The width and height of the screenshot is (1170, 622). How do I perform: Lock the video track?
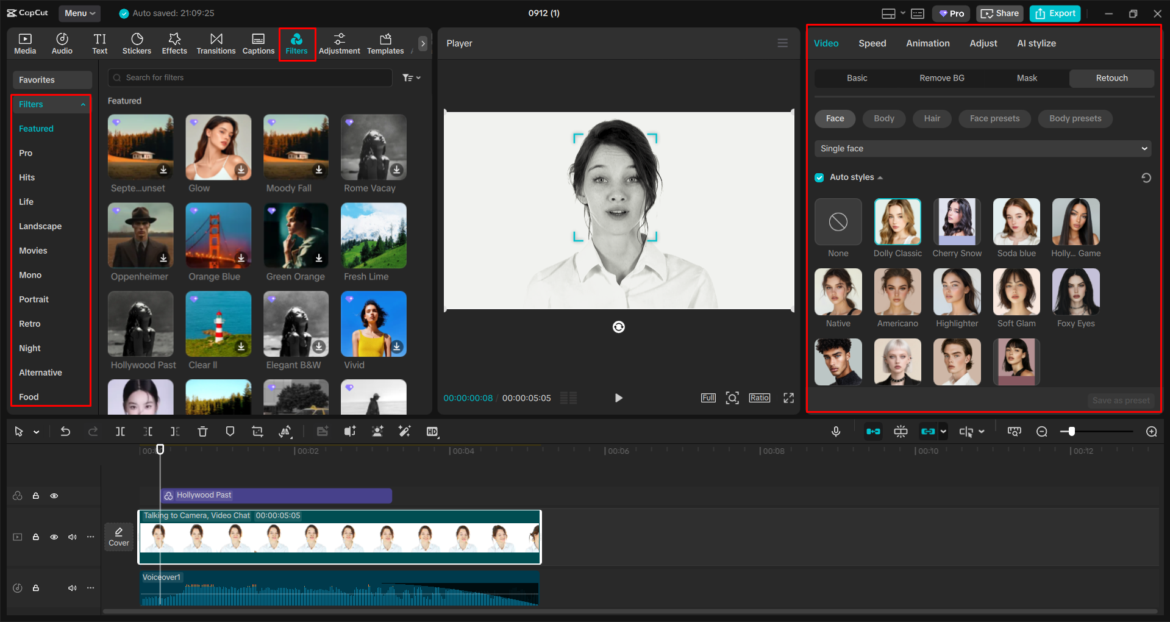click(x=36, y=537)
